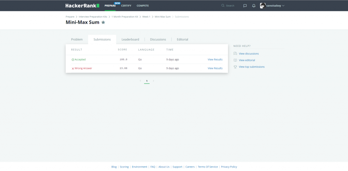Click the Mini-Max Sum breadcrumb
Screen dimensions: 348x171
[163, 17]
